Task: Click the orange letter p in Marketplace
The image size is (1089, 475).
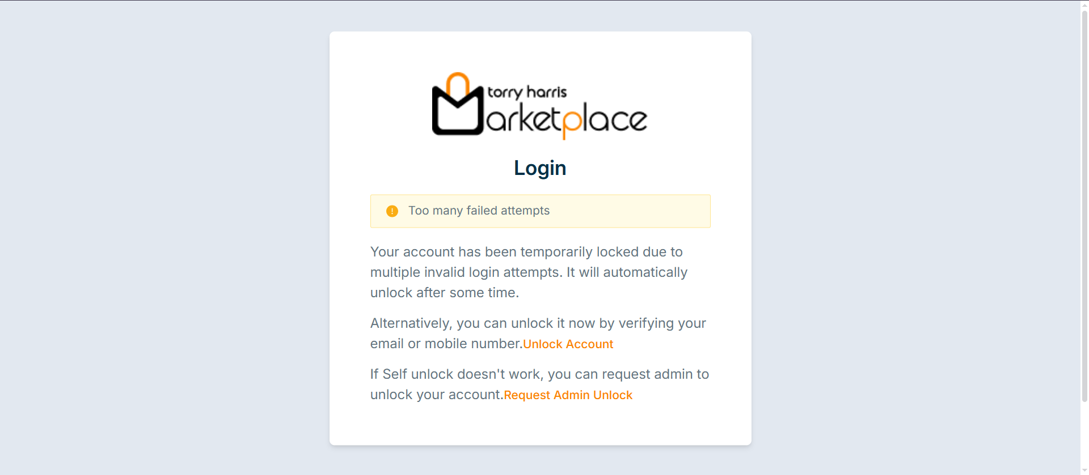Action: tap(572, 123)
